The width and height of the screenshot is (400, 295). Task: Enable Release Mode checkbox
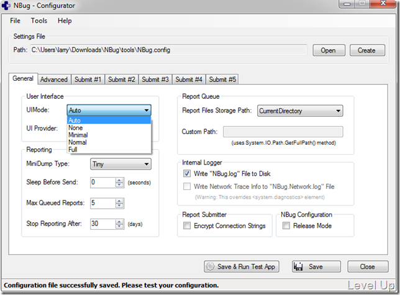[x=286, y=225]
